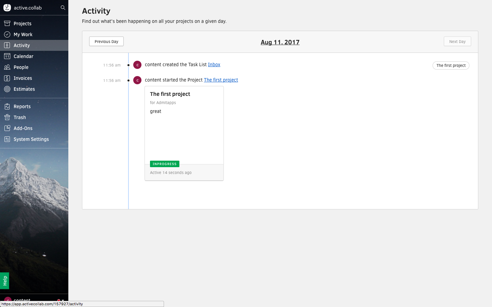Screen dimensions: 492x307
Task: Click the Add-Ons icon in sidebar
Action: pos(7,128)
